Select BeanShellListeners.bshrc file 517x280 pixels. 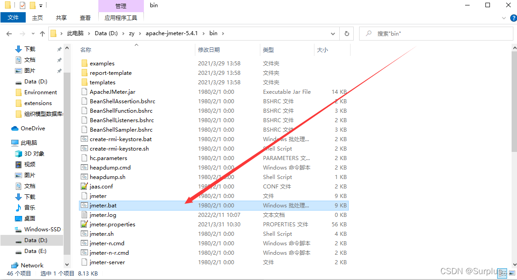coord(122,120)
